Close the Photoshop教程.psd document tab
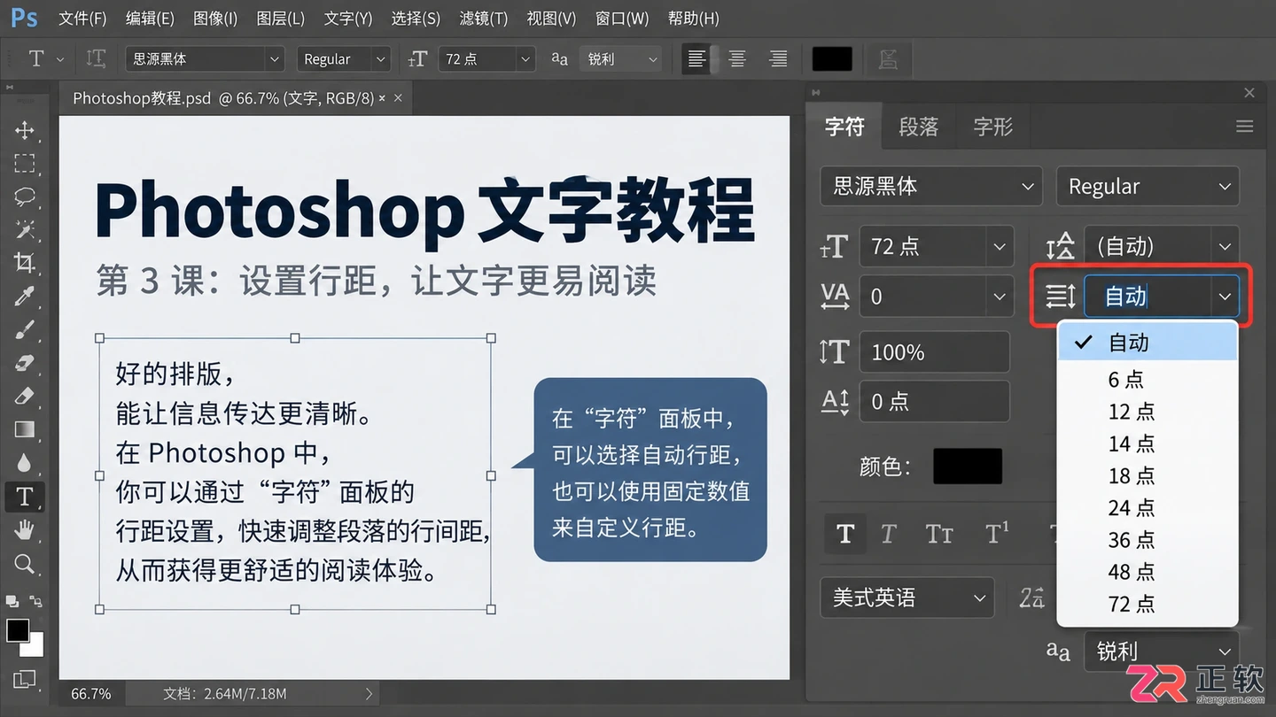The image size is (1276, 717). coord(398,98)
